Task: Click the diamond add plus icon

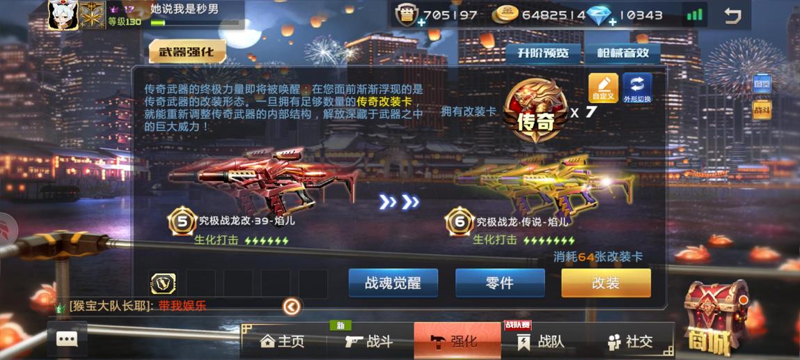Action: pos(612,22)
